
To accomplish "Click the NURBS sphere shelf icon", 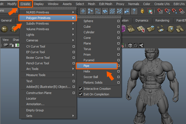I will click(x=4, y=29).
